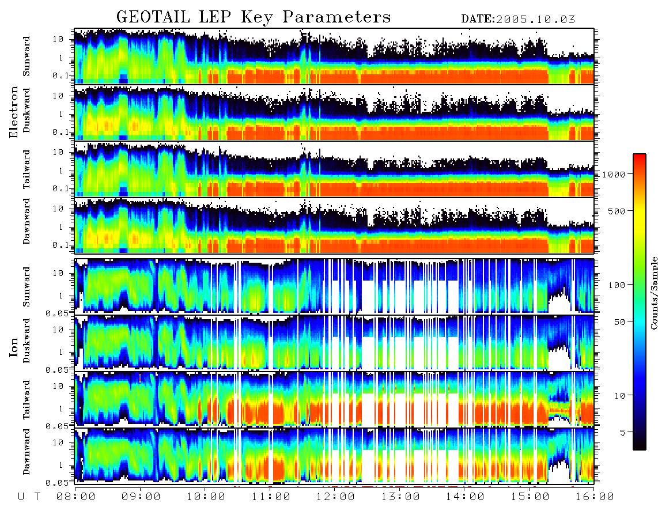Click the 'GEOTAIL LEP Key Parameters' title
Screen dimensions: 658x507
coord(254,17)
